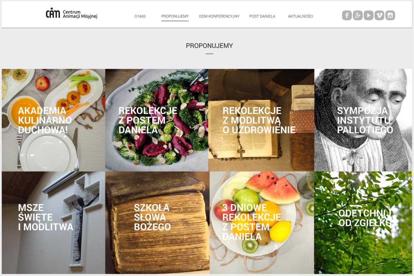Screen dimensions: 414x276
Task: Open 3 Dniowe Rekolekcje z Postem Daniela tile
Action: (262, 222)
